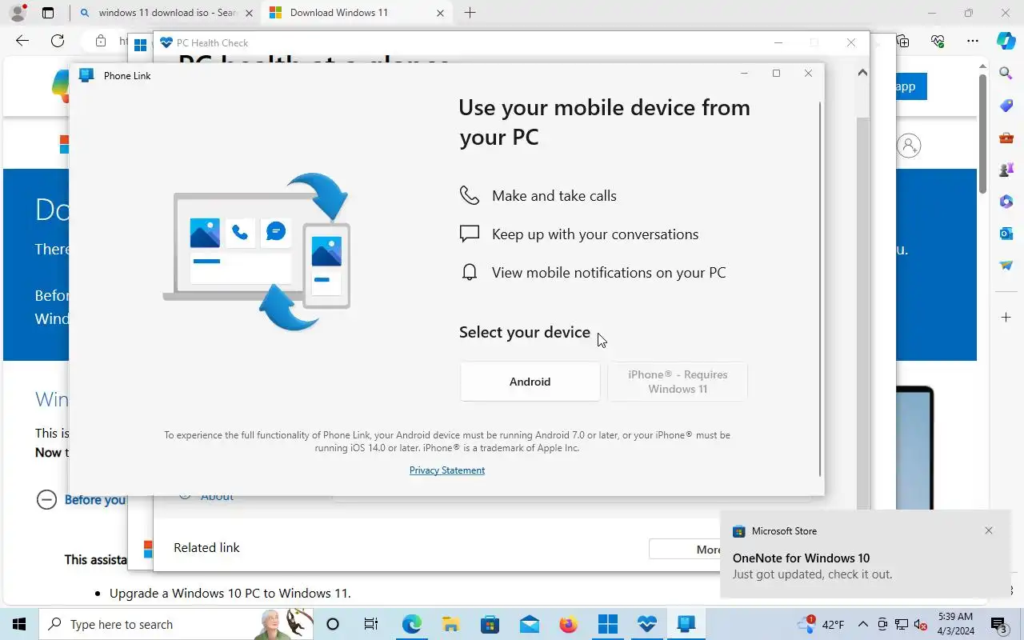Go back in Edge browser
Image resolution: width=1024 pixels, height=640 pixels.
coord(22,41)
